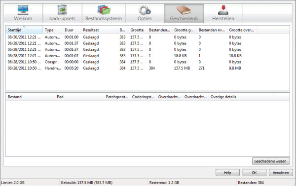Sort by the Type column header
The image size is (296, 186).
pyautogui.click(x=53, y=30)
